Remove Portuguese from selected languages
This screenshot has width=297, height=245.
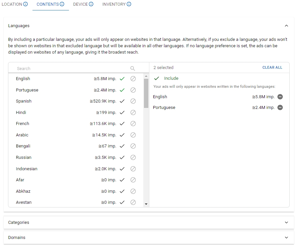point(280,108)
